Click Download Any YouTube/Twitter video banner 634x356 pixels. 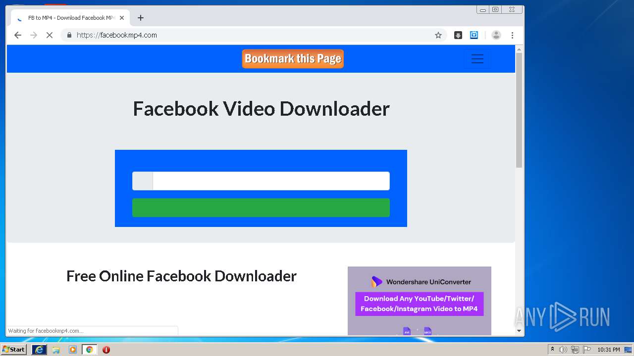[420, 304]
